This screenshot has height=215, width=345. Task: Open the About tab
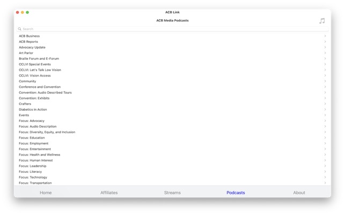(x=299, y=193)
